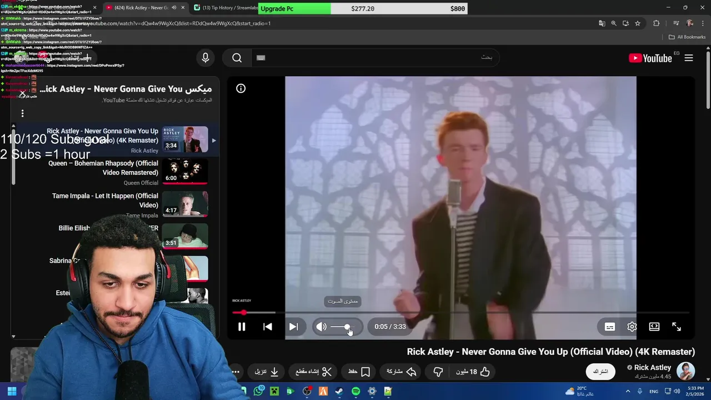The height and width of the screenshot is (400, 711).
Task: Open the Chrome profile avatar
Action: (x=690, y=23)
